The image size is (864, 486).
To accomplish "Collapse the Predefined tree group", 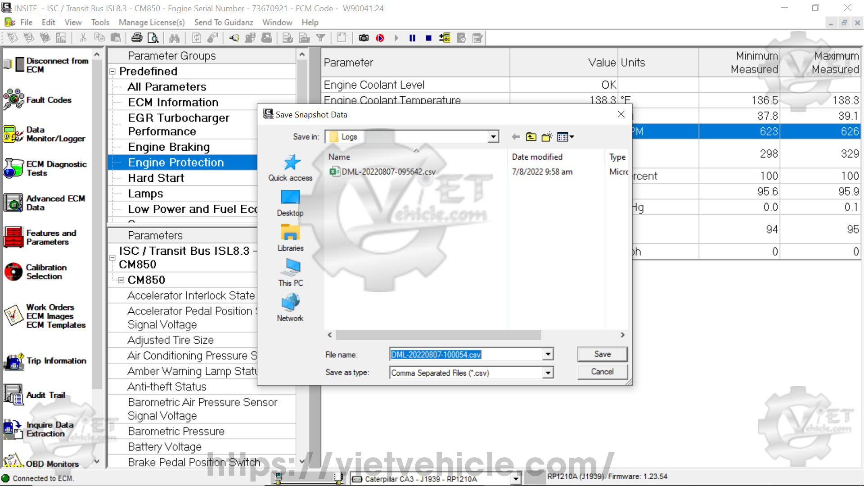I will pyautogui.click(x=113, y=72).
